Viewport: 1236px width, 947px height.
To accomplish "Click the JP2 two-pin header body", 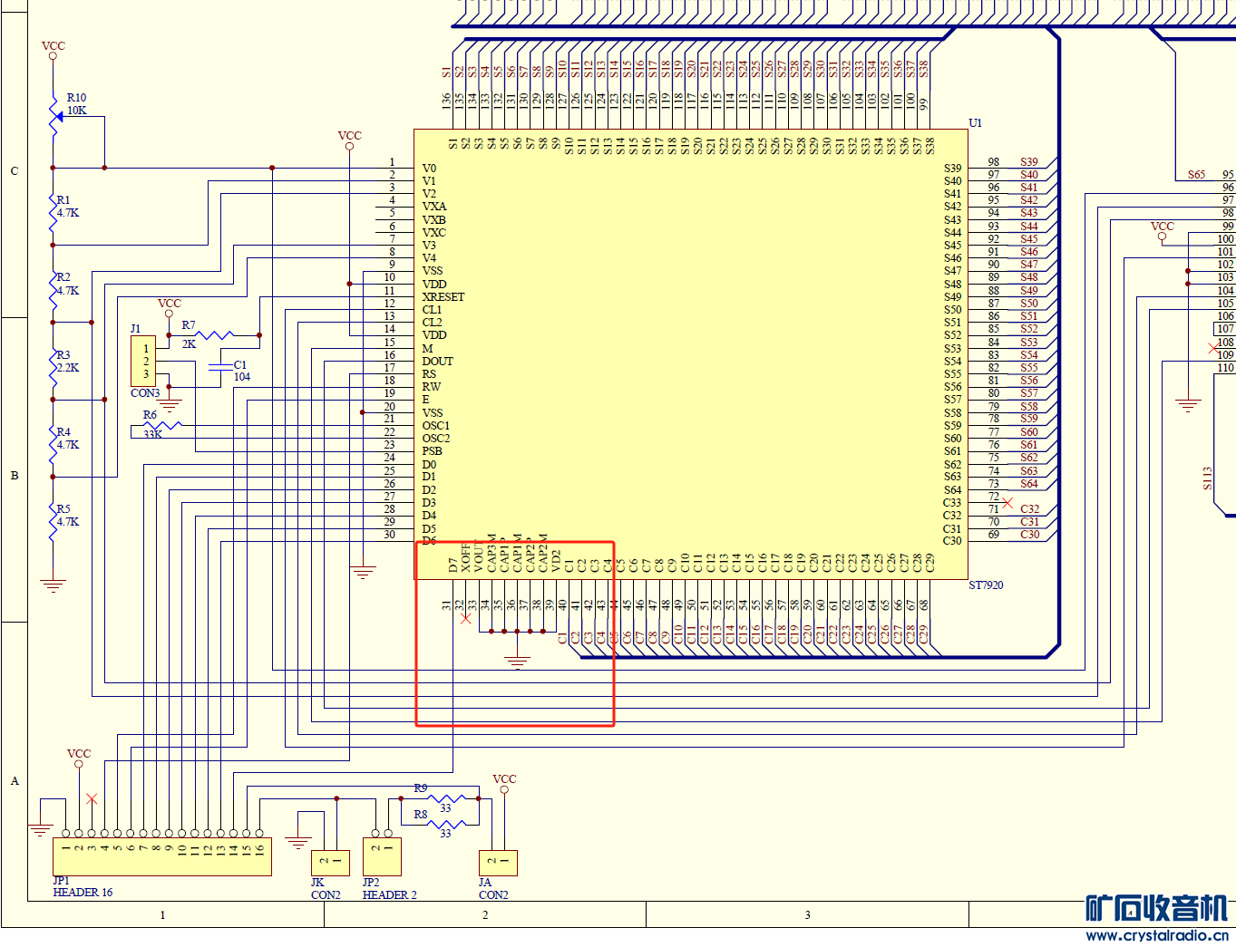I will point(382,857).
